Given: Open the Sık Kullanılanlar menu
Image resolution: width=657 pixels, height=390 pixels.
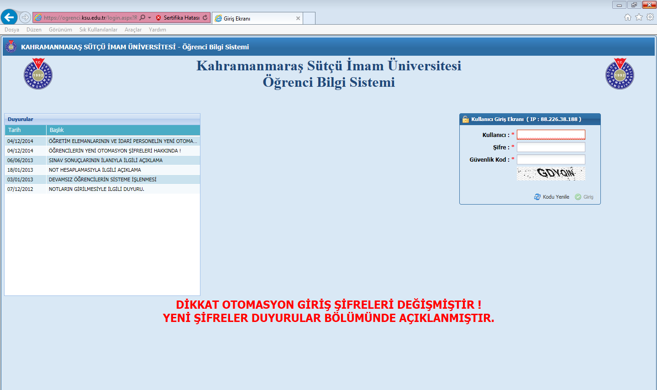Looking at the screenshot, I should click(x=98, y=30).
